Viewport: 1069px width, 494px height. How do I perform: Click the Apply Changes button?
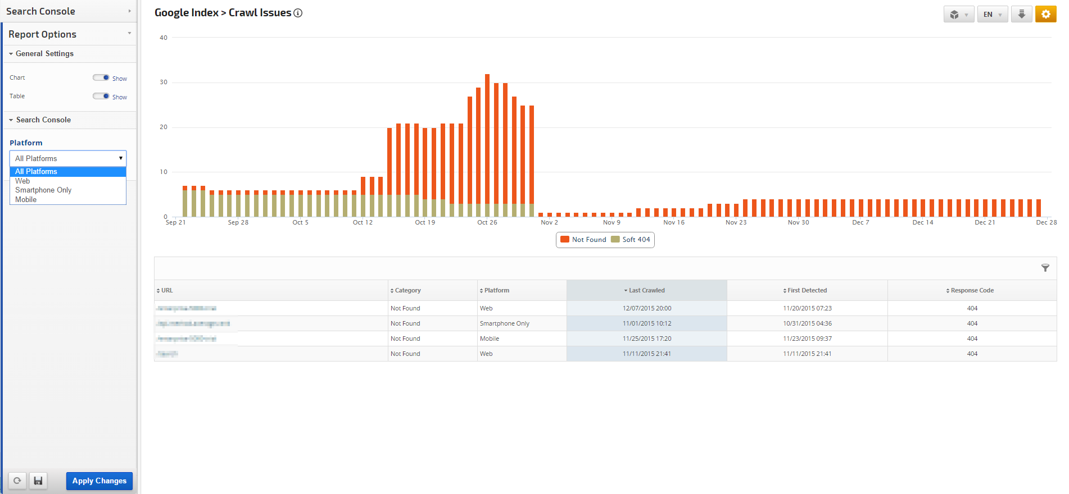(99, 481)
